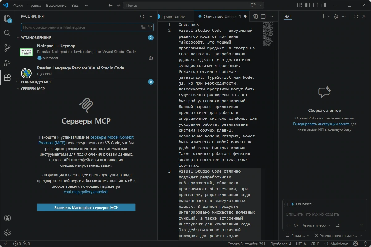Open chat dropdown arrow in title bar
371x247 pixels.
261,5
